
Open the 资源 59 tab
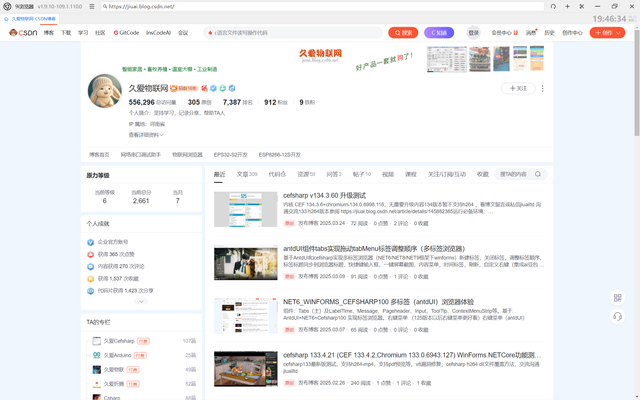(x=306, y=174)
